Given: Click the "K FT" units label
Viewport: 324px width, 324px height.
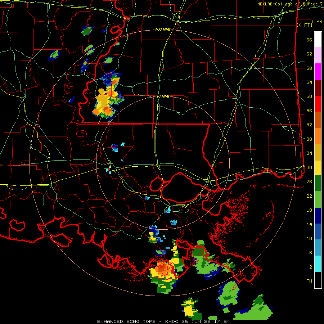Looking at the screenshot, I should (304, 25).
